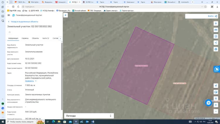Switch to the ЗК РФ browser tab
Image resolution: width=220 pixels, height=124 pixels.
click(x=88, y=2)
